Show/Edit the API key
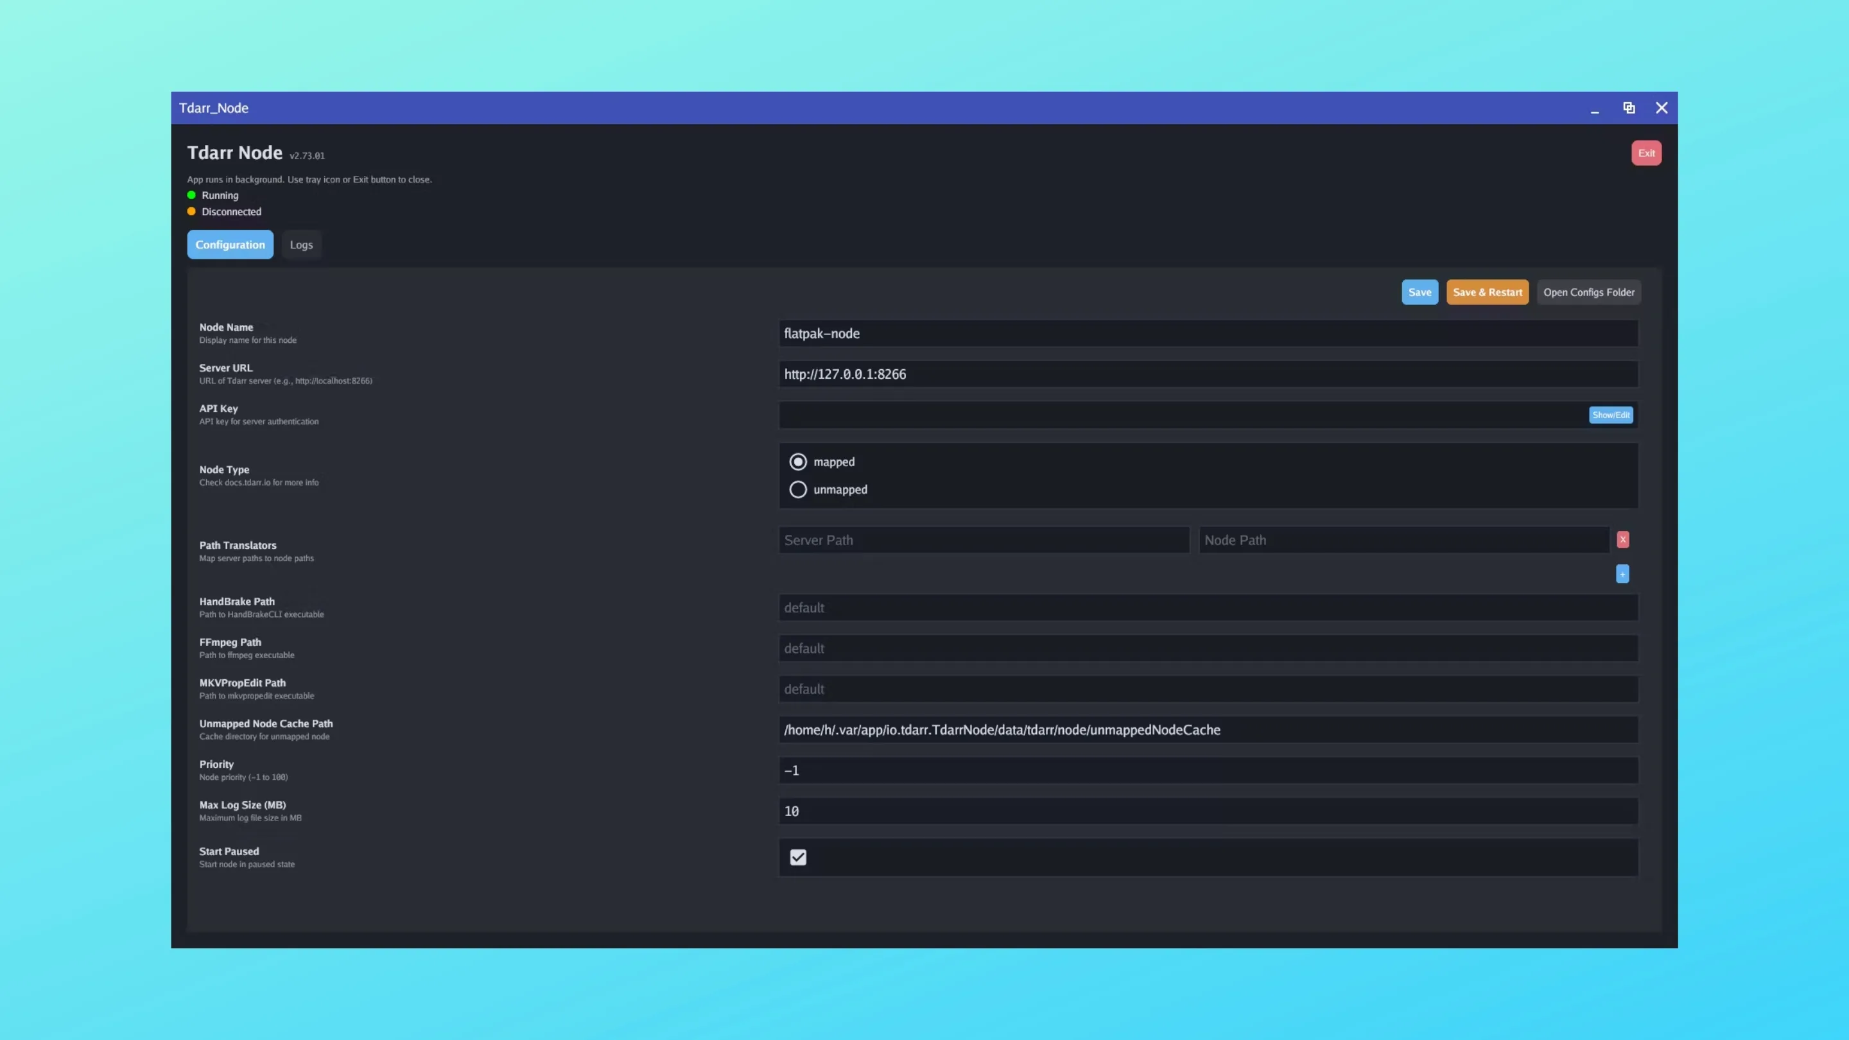Viewport: 1849px width, 1040px height. click(1611, 415)
